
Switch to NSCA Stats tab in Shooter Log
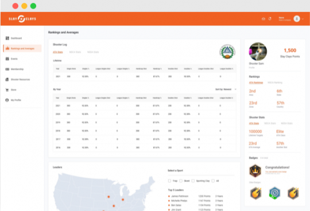[75, 52]
